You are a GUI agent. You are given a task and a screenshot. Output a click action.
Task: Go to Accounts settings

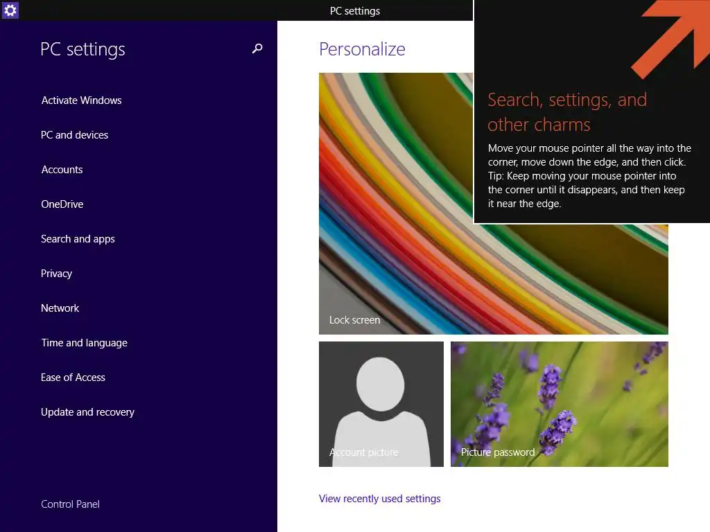click(62, 170)
